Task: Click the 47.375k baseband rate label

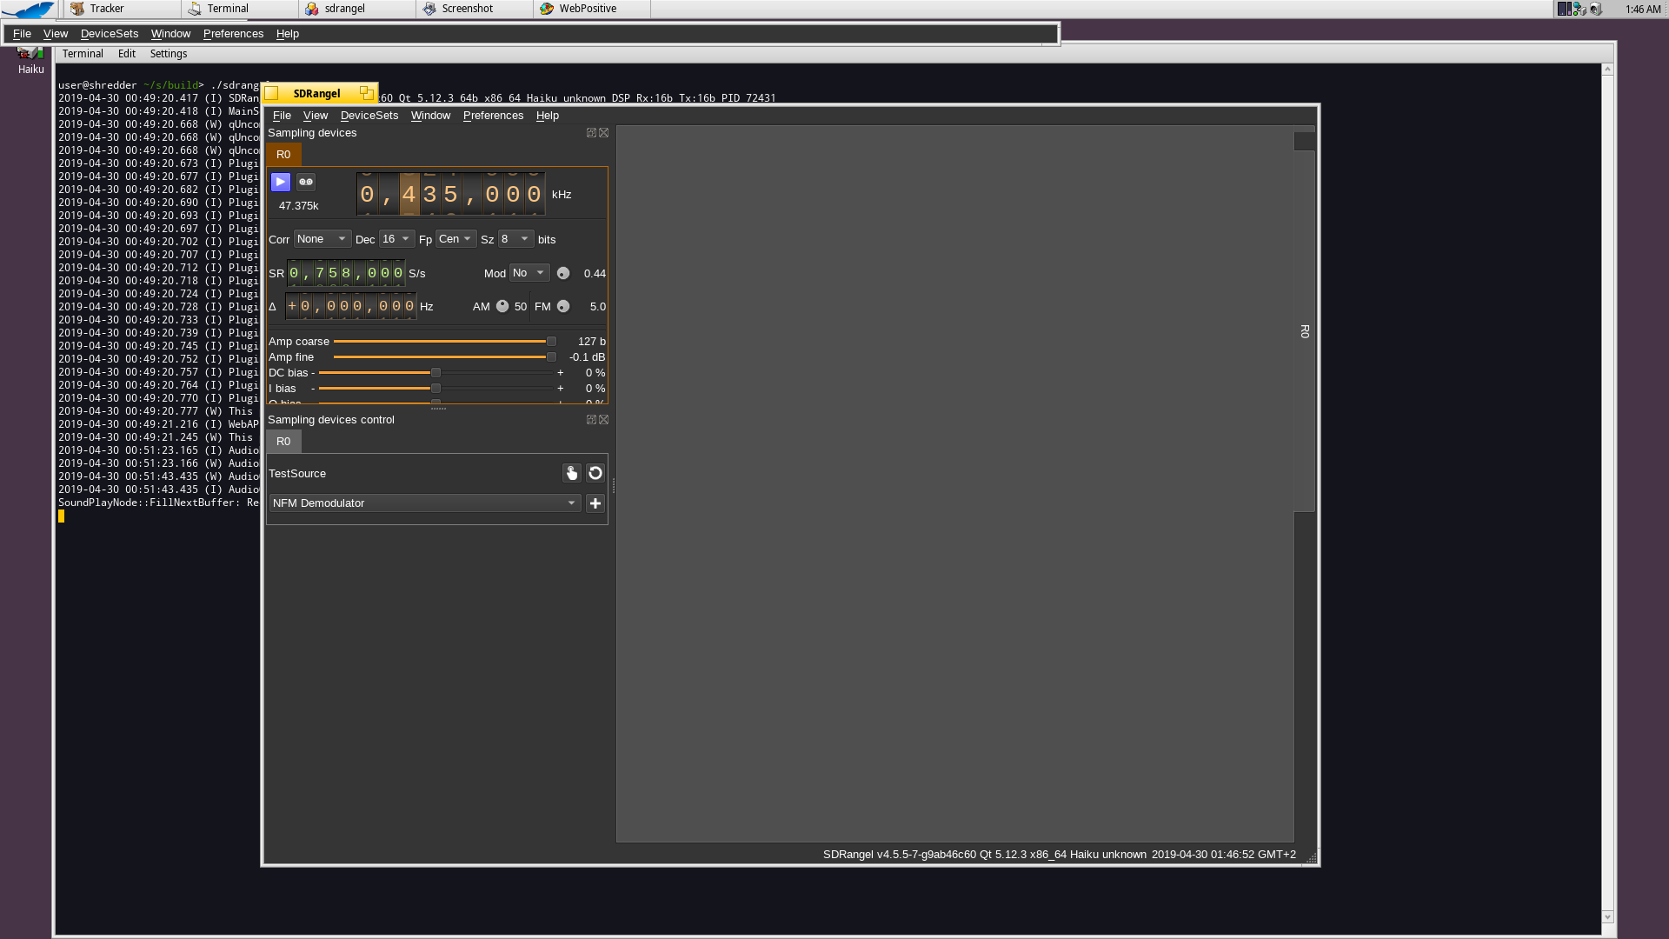Action: (298, 206)
